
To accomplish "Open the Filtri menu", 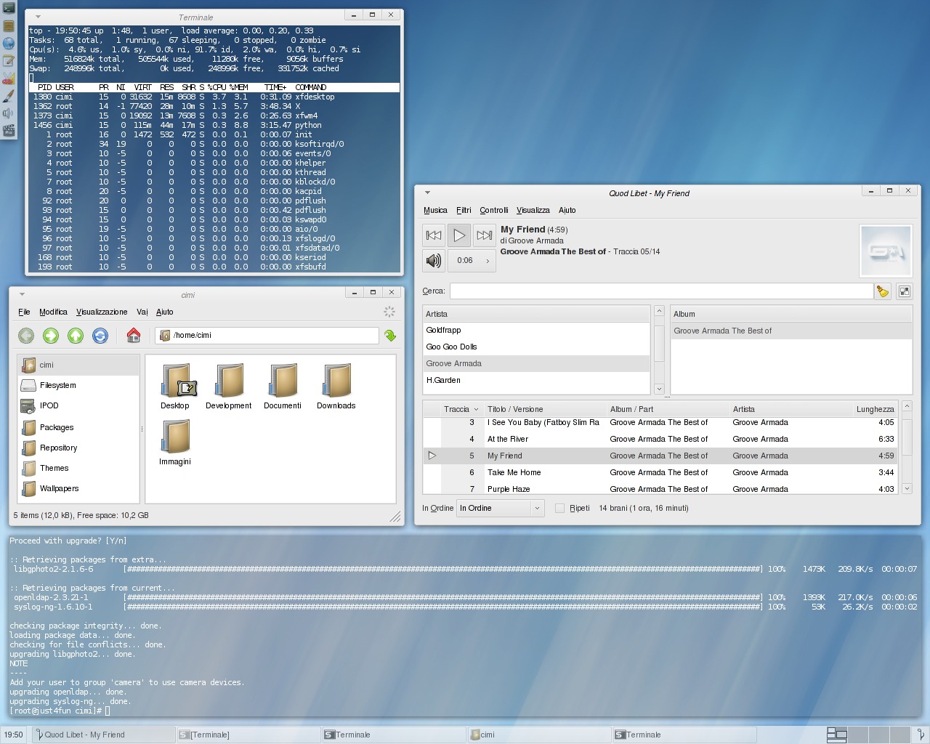I will tap(464, 210).
